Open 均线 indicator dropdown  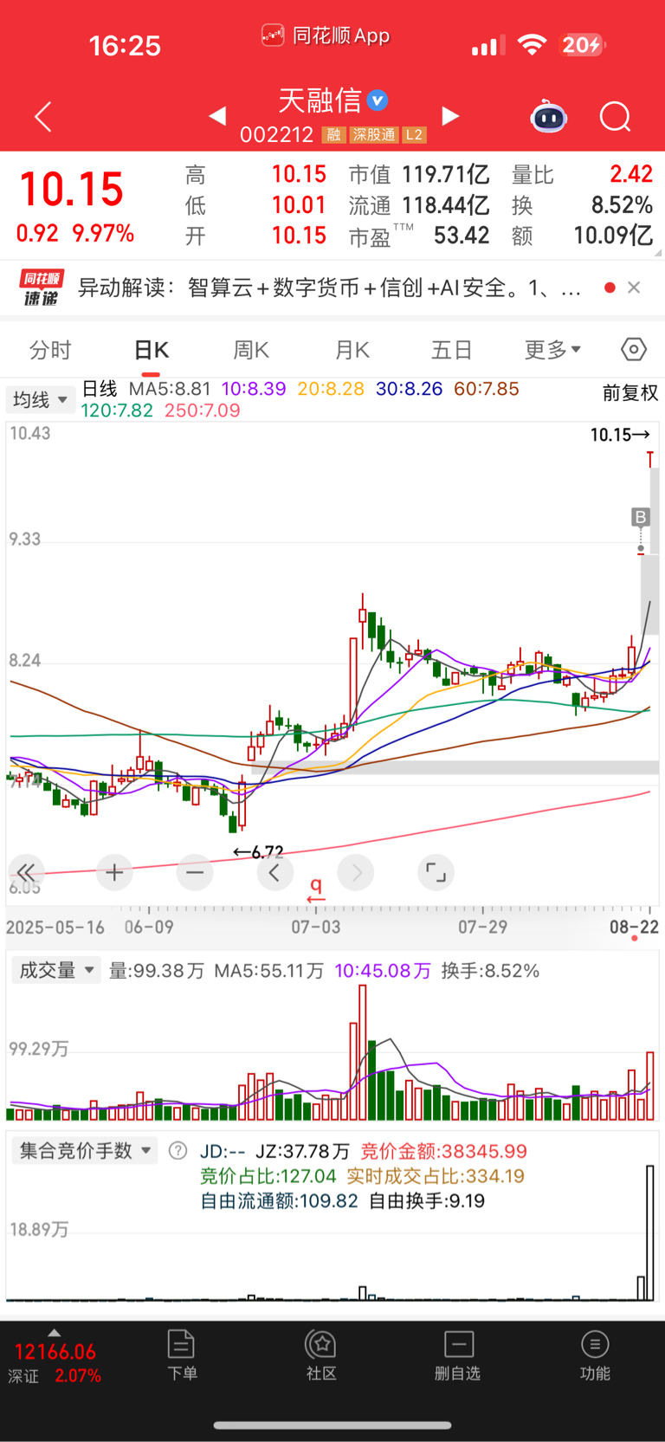(x=41, y=399)
